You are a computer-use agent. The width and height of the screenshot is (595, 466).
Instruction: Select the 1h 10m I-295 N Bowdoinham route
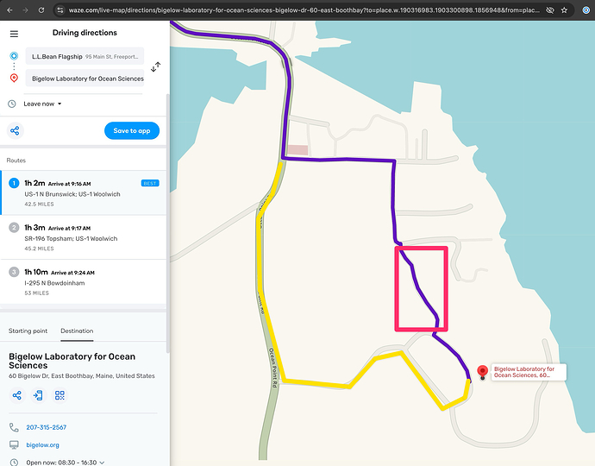pyautogui.click(x=84, y=282)
